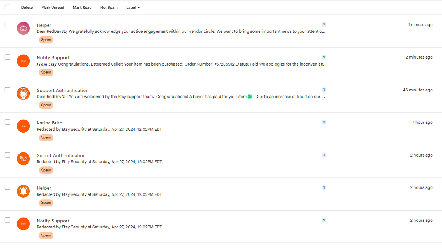Click the sender name 'Support Authentication'
This screenshot has width=442, height=249.
[x=63, y=90]
